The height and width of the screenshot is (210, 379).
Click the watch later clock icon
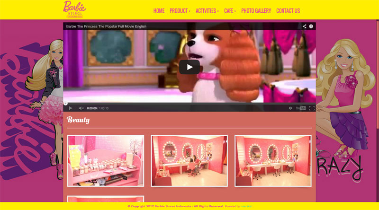(x=290, y=108)
